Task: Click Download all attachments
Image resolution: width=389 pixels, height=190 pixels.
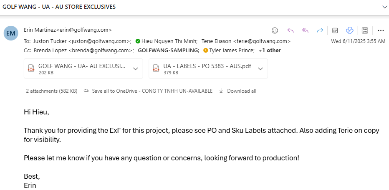Action: 241,91
